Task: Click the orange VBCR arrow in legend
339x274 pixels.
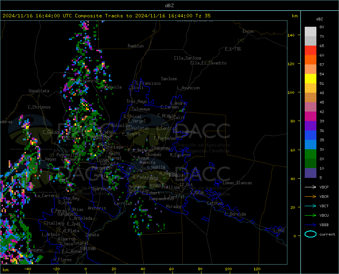Action: coord(310,196)
